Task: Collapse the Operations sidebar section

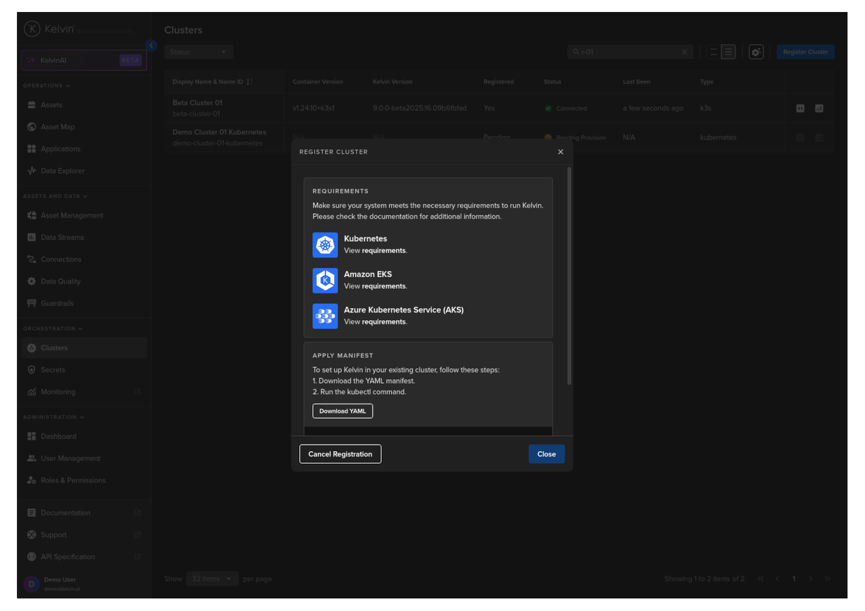Action: point(46,86)
